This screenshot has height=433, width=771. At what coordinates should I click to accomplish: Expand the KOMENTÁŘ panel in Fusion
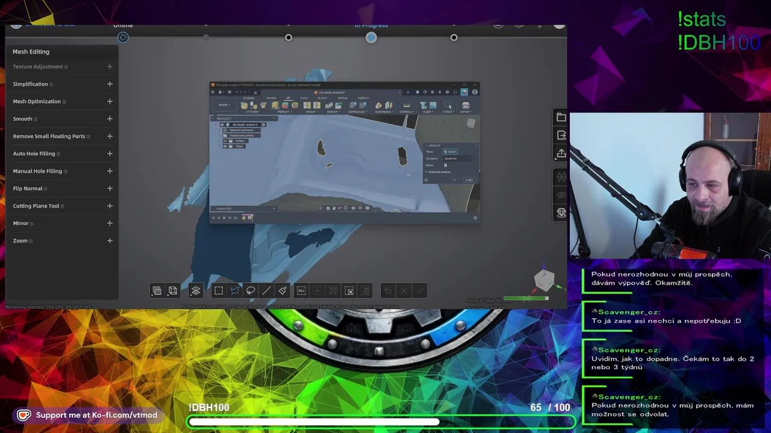(x=274, y=209)
